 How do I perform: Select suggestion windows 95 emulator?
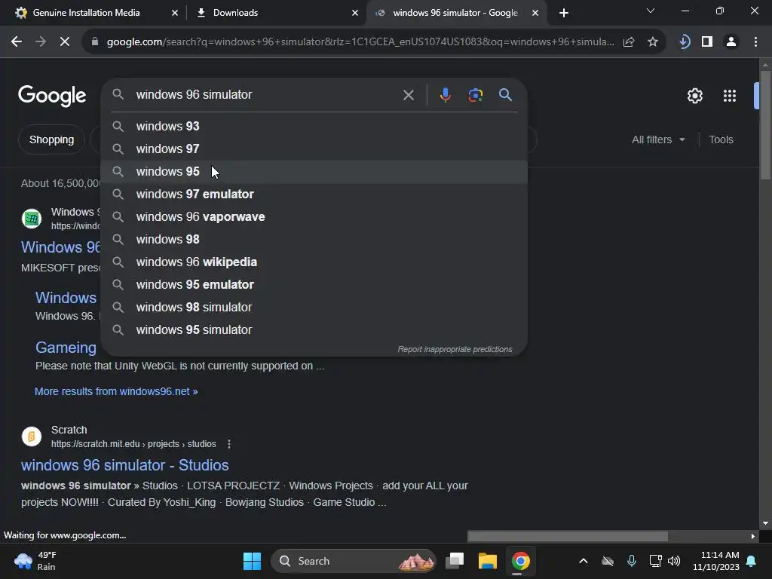pos(314,285)
